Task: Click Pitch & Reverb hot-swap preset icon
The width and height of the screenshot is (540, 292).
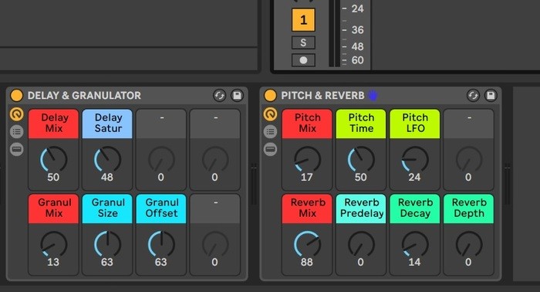Action: point(473,96)
